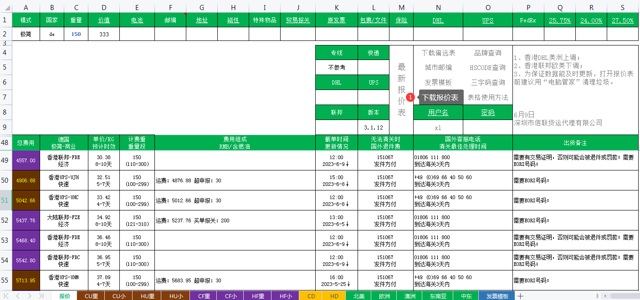The height and width of the screenshot is (300, 640).
Task: Add a new sheet with plus icon
Action: (520, 296)
